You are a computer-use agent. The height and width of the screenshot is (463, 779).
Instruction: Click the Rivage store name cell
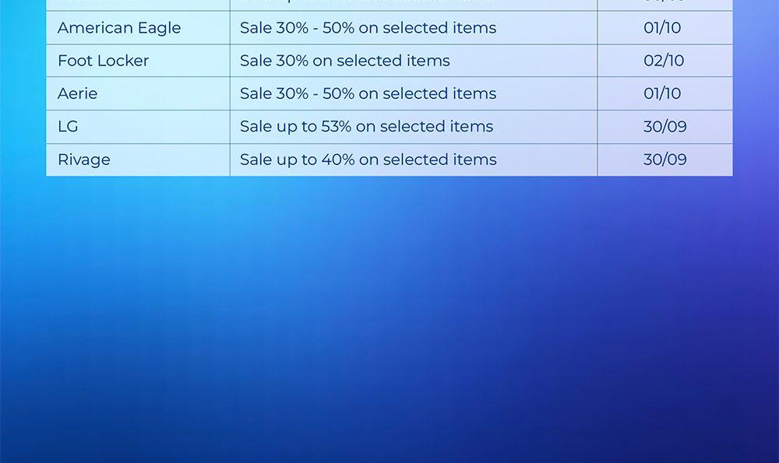(84, 160)
